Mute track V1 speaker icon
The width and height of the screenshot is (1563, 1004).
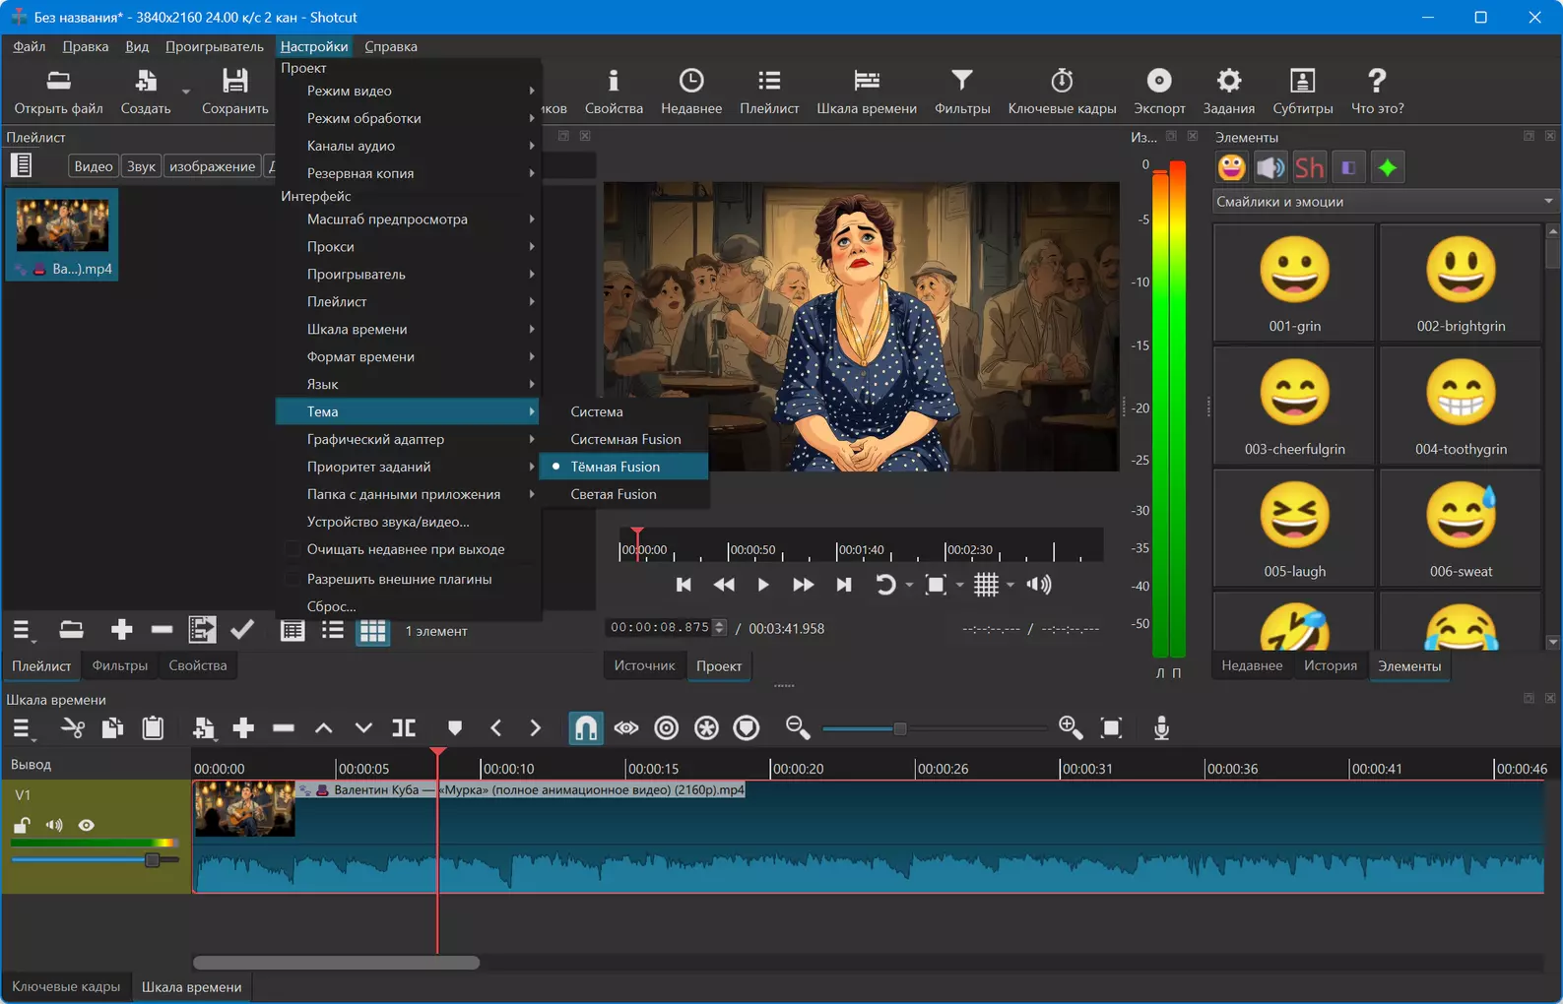54,825
